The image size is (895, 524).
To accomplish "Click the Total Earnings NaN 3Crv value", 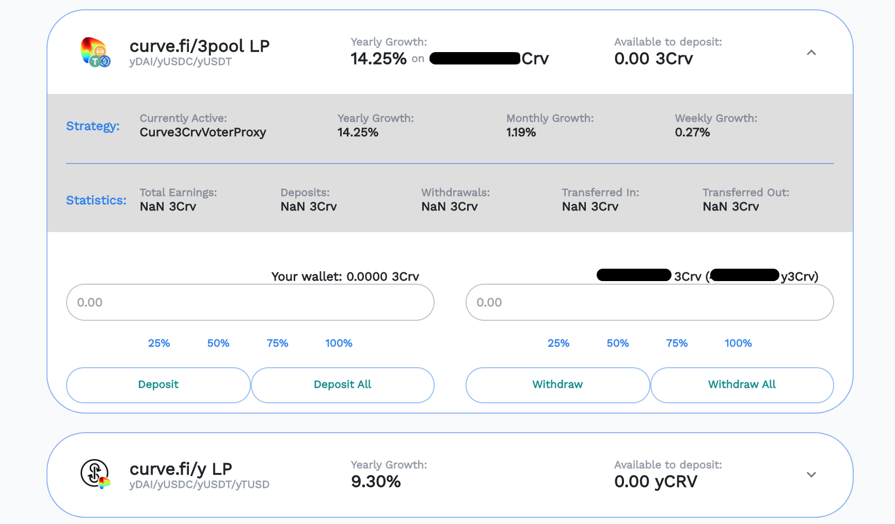I will (168, 207).
